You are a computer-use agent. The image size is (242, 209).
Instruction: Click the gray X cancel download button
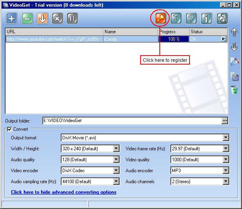(x=57, y=18)
